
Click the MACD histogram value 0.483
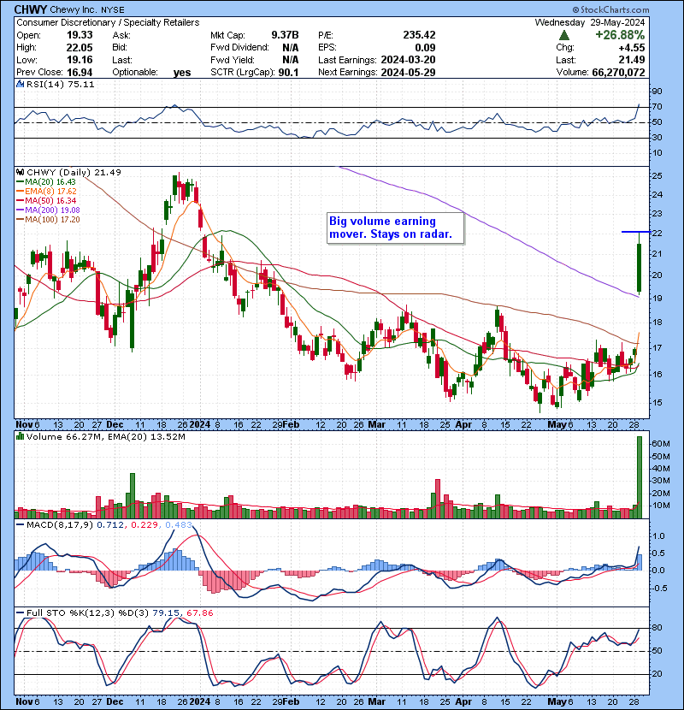[x=179, y=525]
